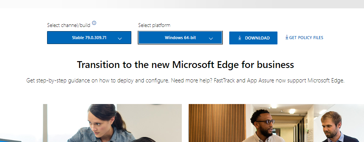Click the download arrow icon inside DOWNLOAD button
The height and width of the screenshot is (142, 364).
(240, 38)
